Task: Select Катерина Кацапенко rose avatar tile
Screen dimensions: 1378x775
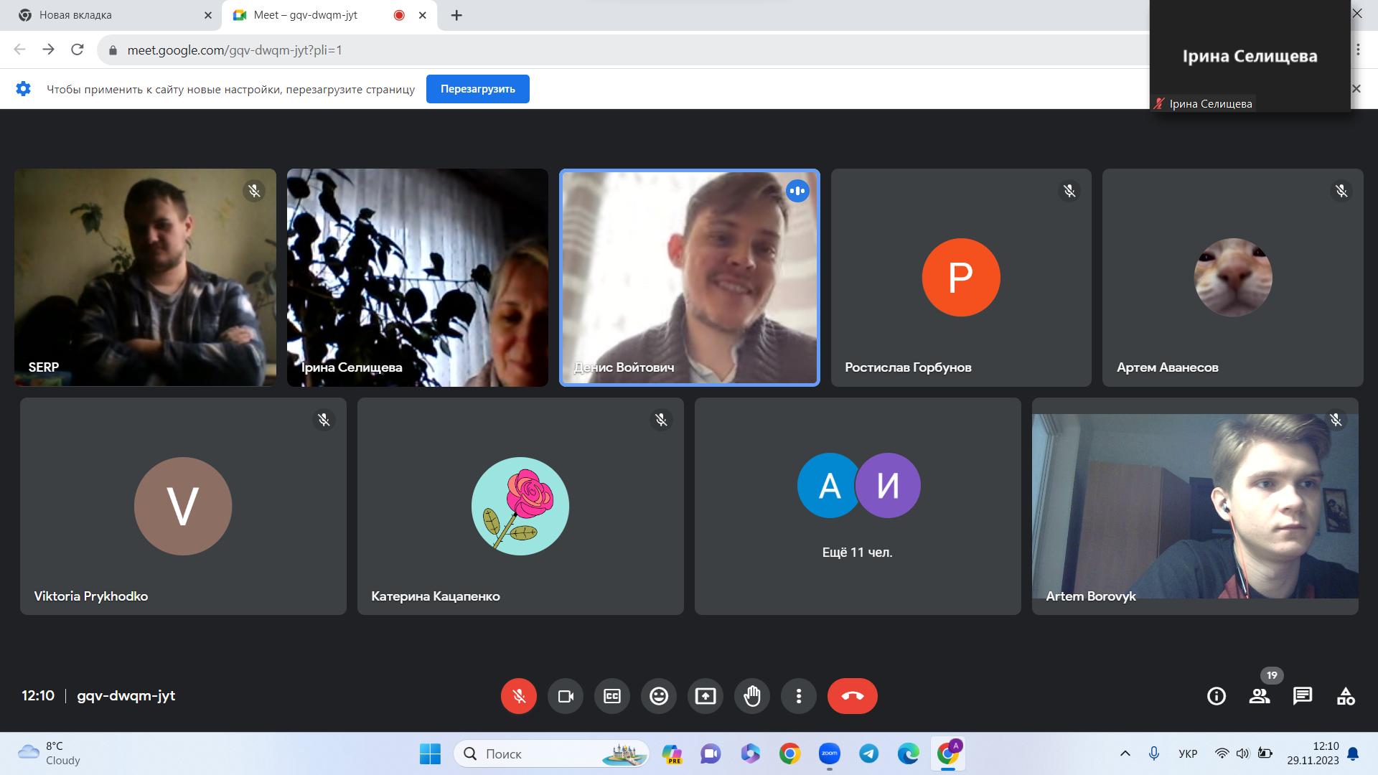Action: (x=520, y=507)
